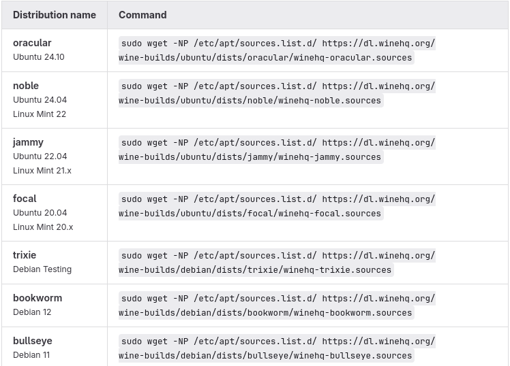Image resolution: width=510 pixels, height=366 pixels.
Task: Select the oracular distribution name
Action: [x=32, y=43]
